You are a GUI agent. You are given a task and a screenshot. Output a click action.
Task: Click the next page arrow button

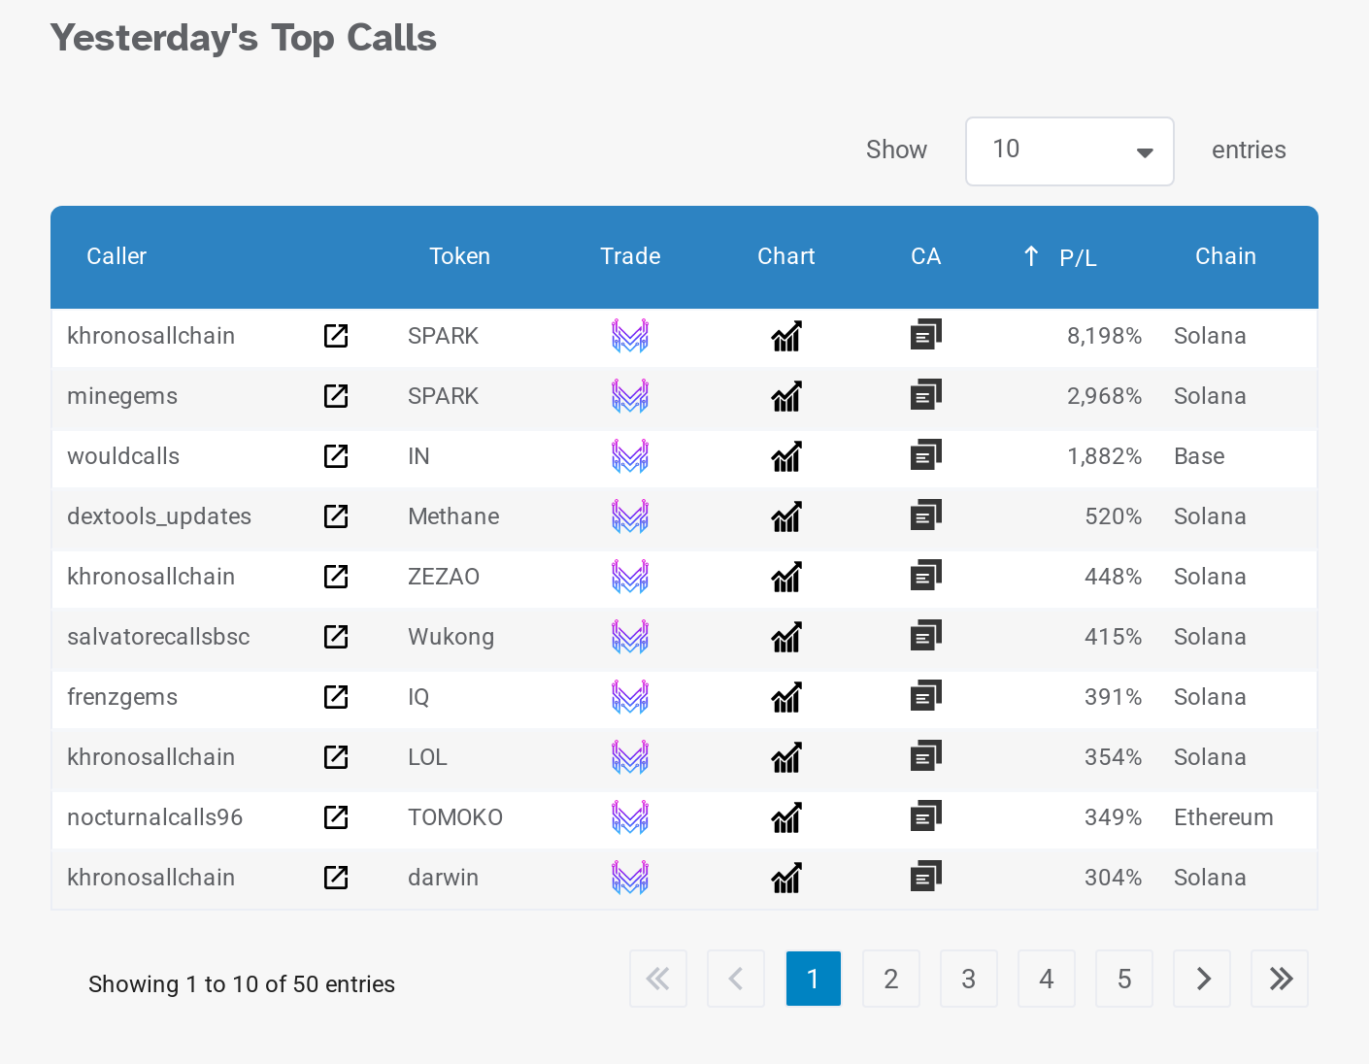tap(1202, 979)
